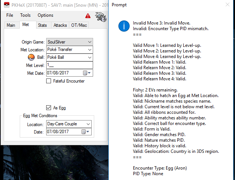The image size is (235, 180).
Task: Click the Egg Met Conditions group label
Action: pyautogui.click(x=40, y=116)
